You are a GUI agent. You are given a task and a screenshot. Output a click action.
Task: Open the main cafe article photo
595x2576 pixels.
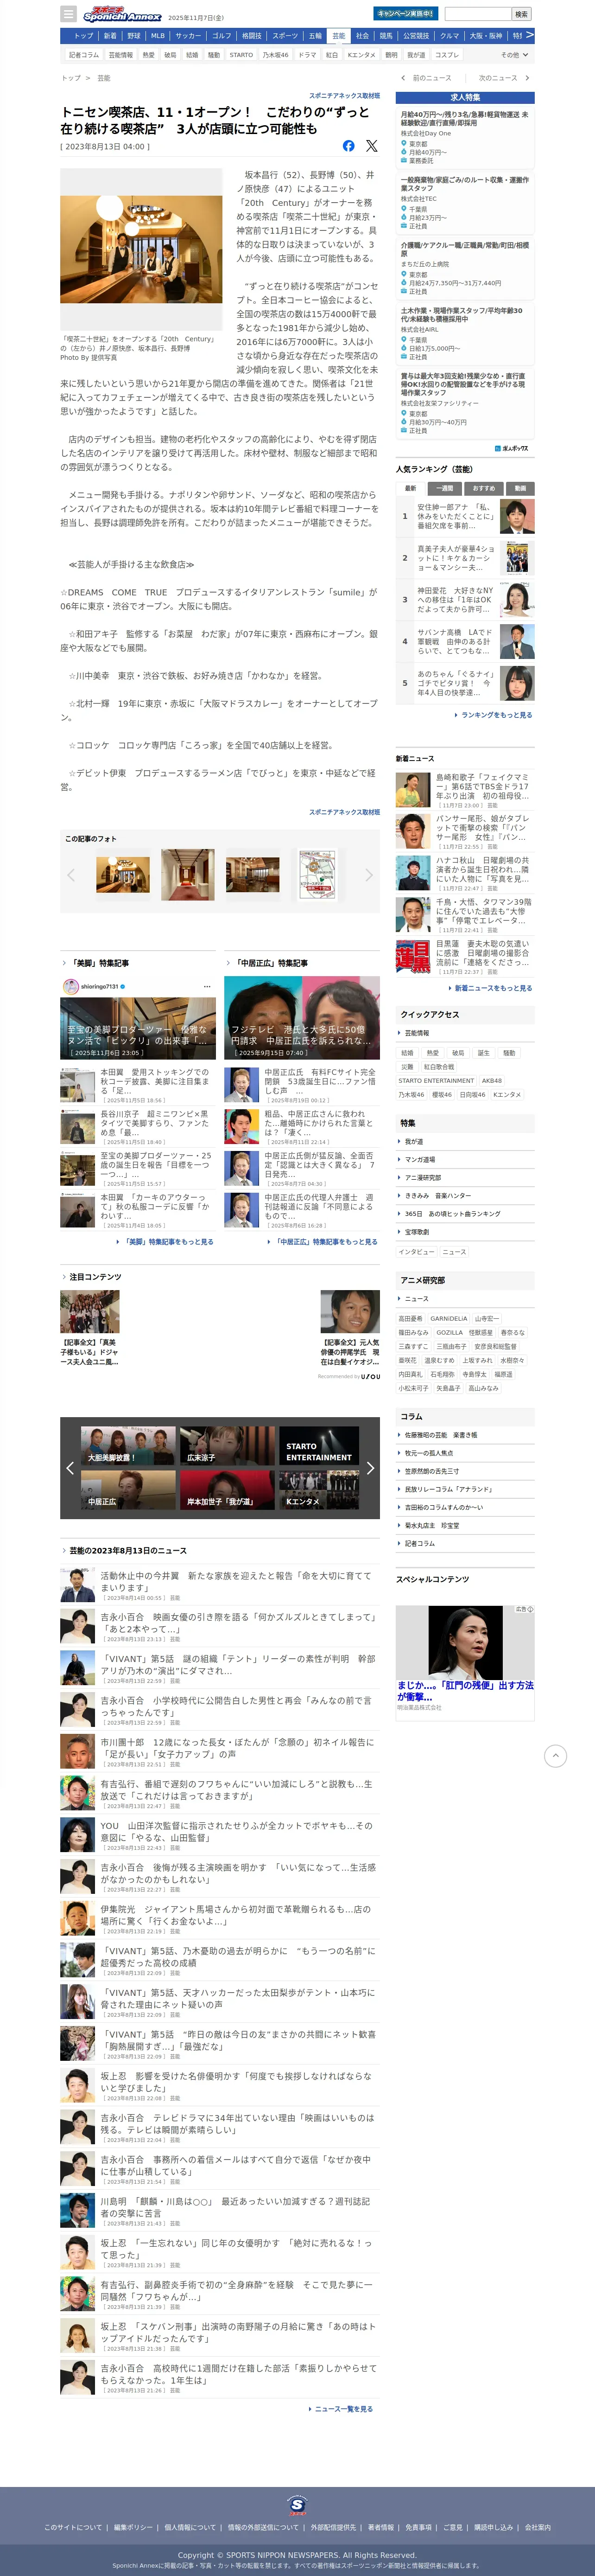pos(141,249)
